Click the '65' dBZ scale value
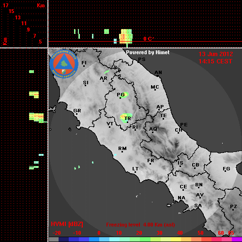 [x=231, y=233]
